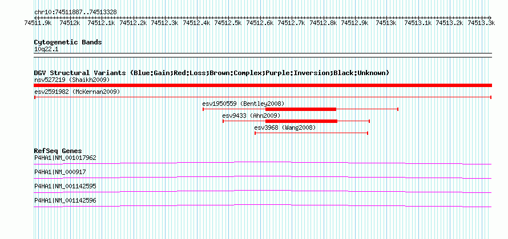Click the 74512.9k ruler tick label
Screen dimensions: 508x239
[356, 23]
